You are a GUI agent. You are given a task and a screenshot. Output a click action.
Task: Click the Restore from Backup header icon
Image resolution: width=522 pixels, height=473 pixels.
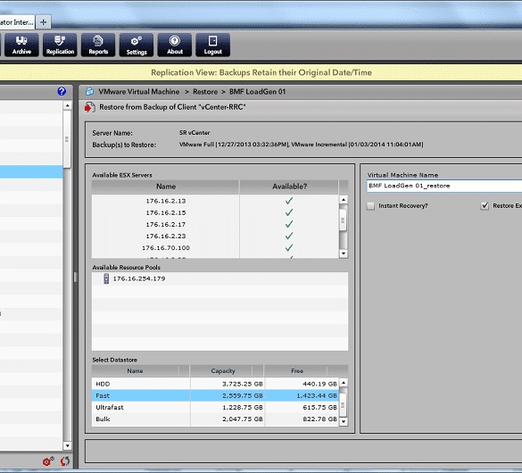[x=89, y=107]
